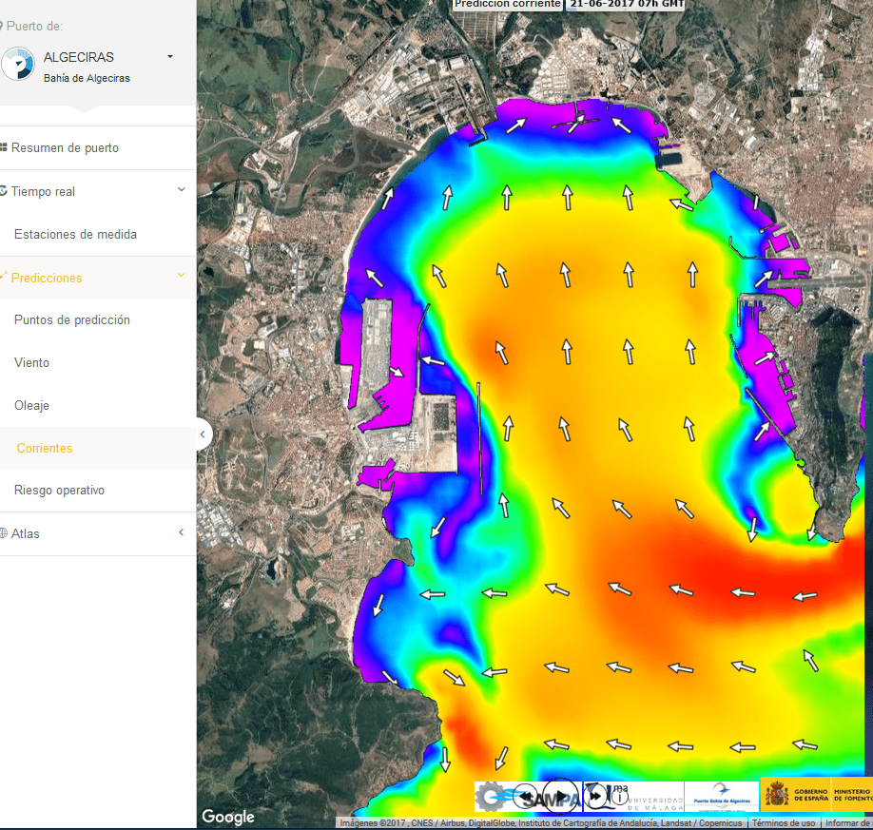The height and width of the screenshot is (830, 873).
Task: Click the Google logo on the map
Action: click(228, 817)
